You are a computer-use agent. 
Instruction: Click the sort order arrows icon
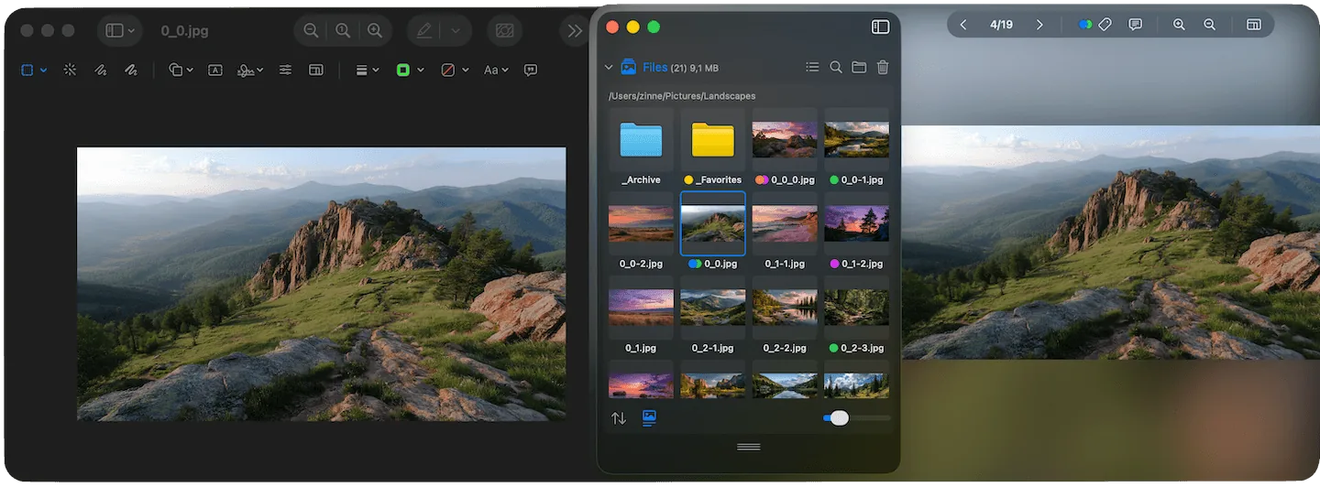(x=619, y=418)
